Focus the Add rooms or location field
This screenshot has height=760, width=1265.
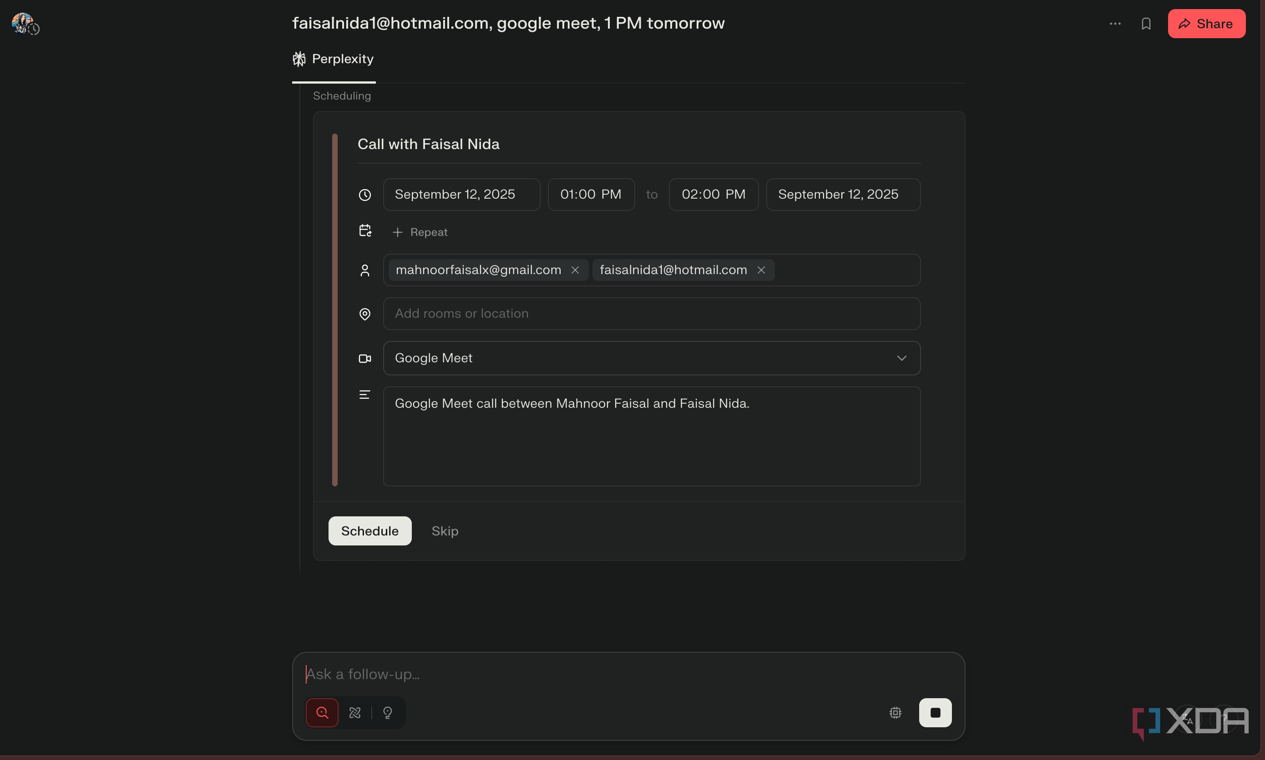pyautogui.click(x=652, y=314)
